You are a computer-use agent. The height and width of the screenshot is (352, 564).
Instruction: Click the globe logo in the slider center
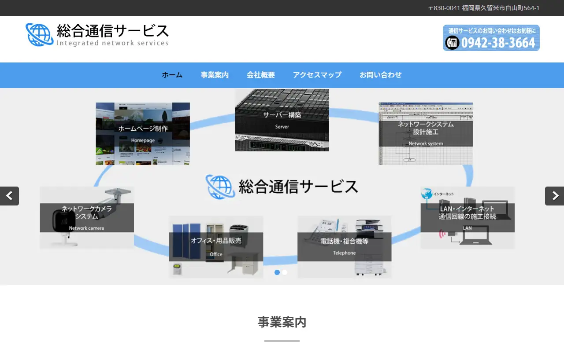(x=219, y=187)
